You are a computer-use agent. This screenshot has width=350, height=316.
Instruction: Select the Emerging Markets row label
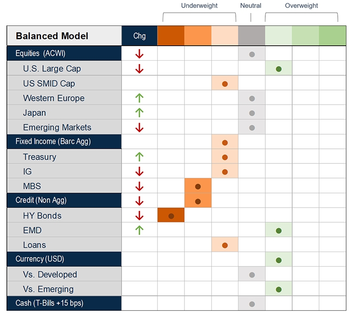(x=57, y=127)
